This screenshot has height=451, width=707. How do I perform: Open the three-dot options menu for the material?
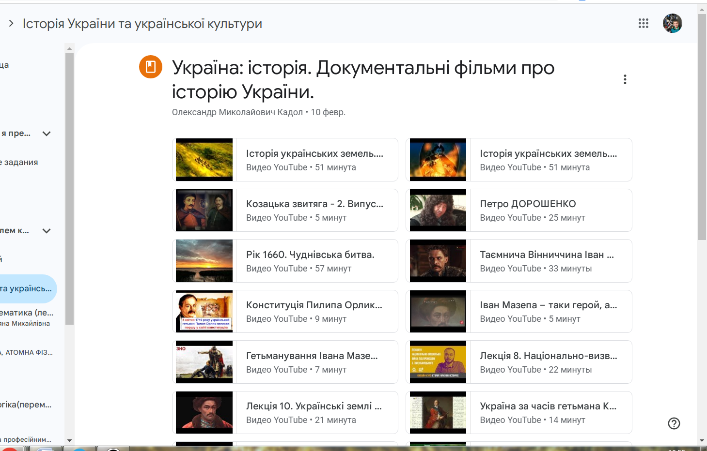pyautogui.click(x=625, y=79)
